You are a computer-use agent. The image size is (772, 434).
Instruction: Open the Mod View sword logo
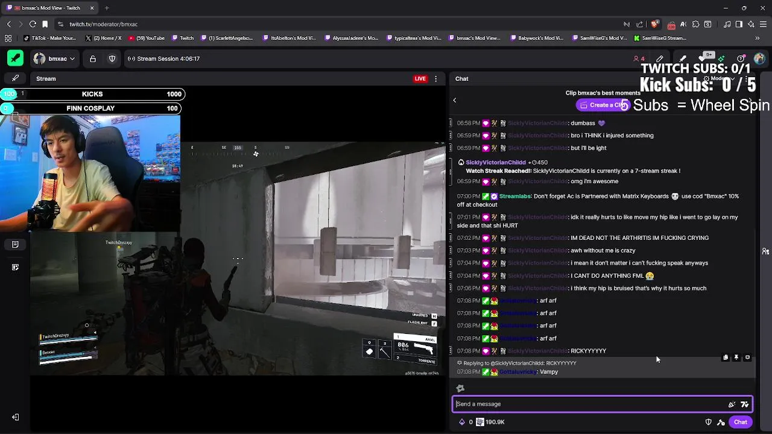pos(15,58)
